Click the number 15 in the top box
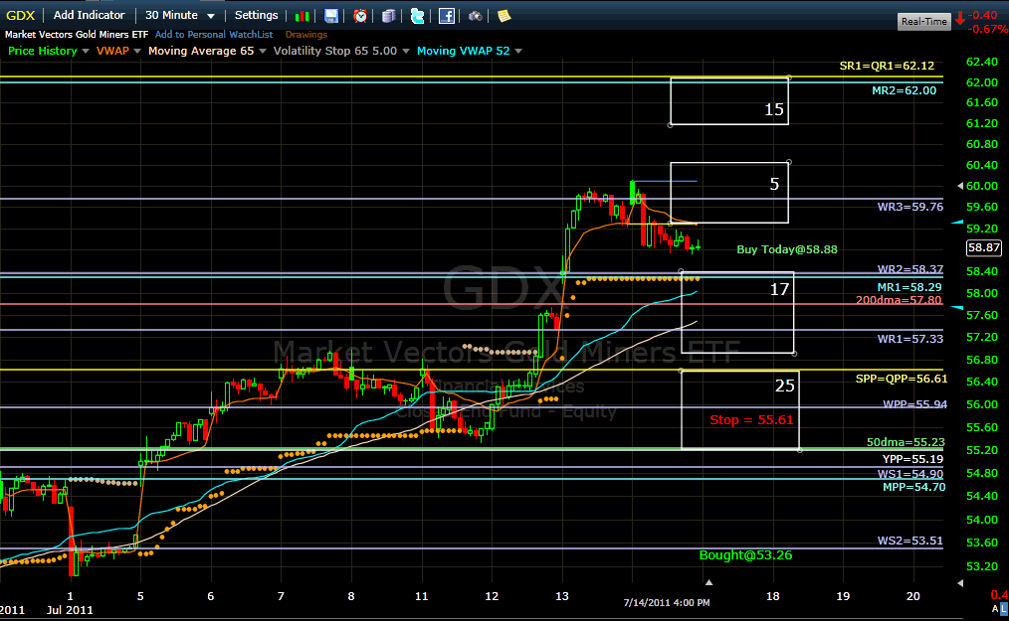The height and width of the screenshot is (621, 1009). pyautogui.click(x=774, y=110)
